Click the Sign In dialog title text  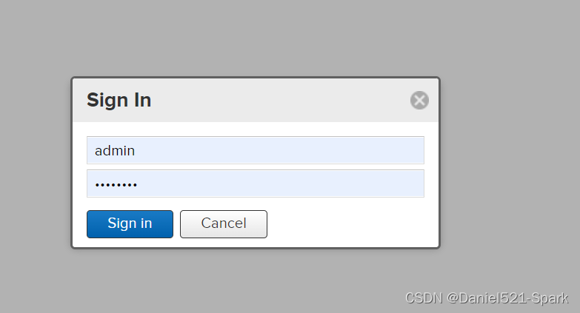coord(119,101)
